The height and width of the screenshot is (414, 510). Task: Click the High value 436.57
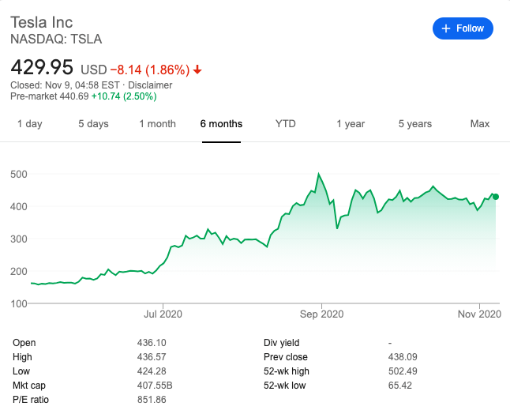click(152, 357)
